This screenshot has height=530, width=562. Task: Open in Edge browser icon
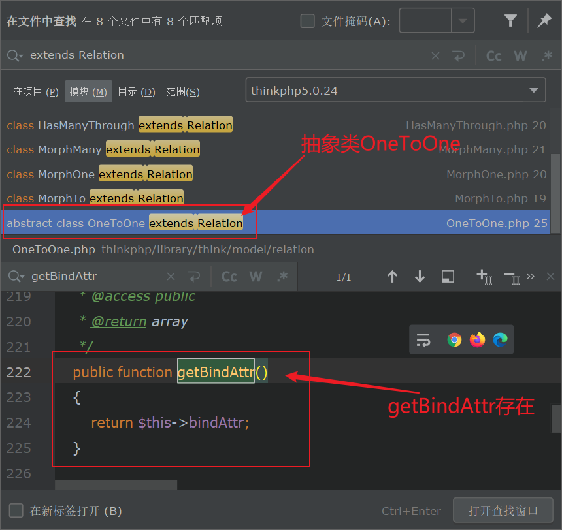[x=501, y=339]
